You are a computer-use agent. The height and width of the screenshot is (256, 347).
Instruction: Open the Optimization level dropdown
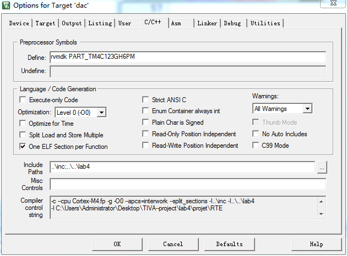[x=101, y=112]
